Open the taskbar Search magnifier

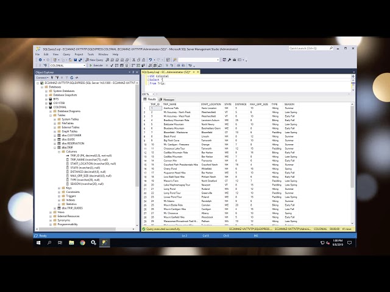coord(49,243)
